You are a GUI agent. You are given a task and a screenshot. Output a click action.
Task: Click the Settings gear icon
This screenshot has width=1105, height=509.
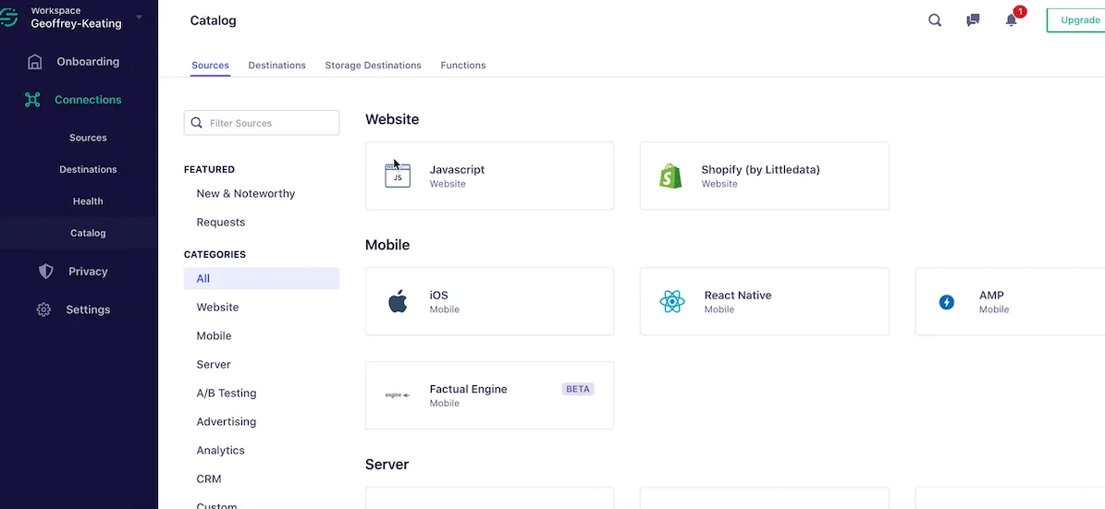[43, 309]
